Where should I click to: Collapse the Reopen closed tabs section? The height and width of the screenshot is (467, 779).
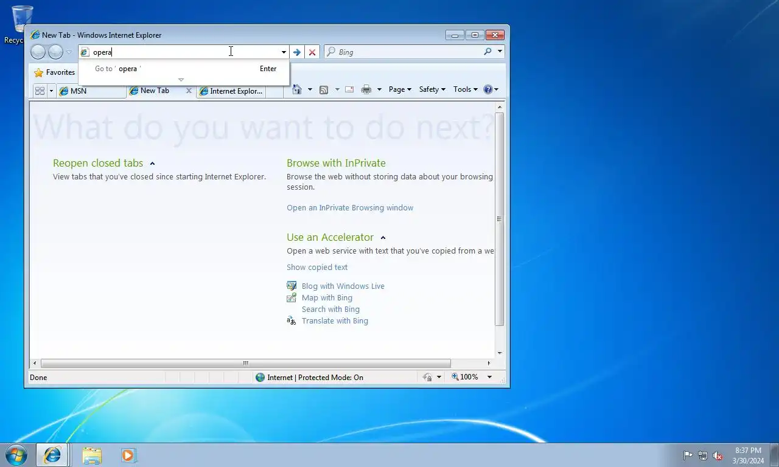pyautogui.click(x=152, y=164)
